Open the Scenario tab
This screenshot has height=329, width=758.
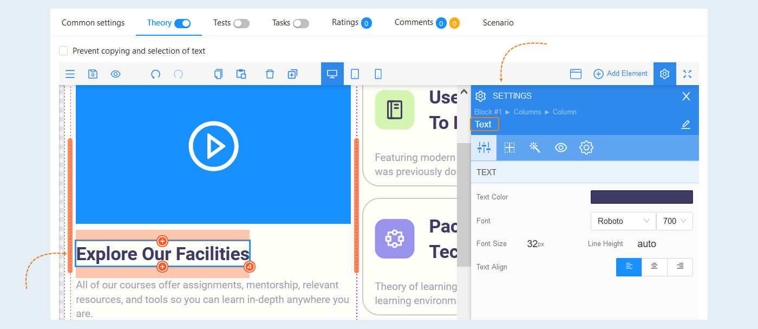(498, 23)
